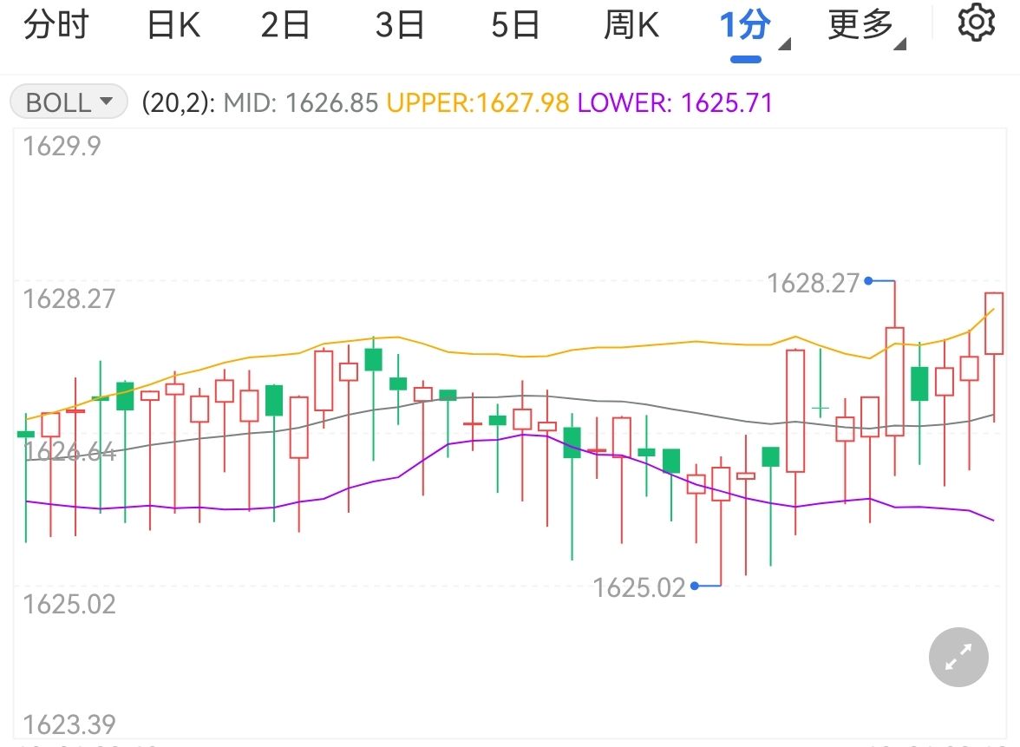1020x747 pixels.
Task: Select the last red candlestick on chart
Action: [x=994, y=324]
